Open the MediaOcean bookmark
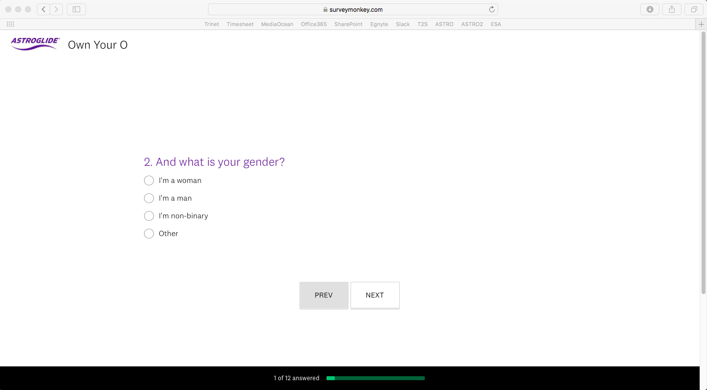 click(277, 24)
